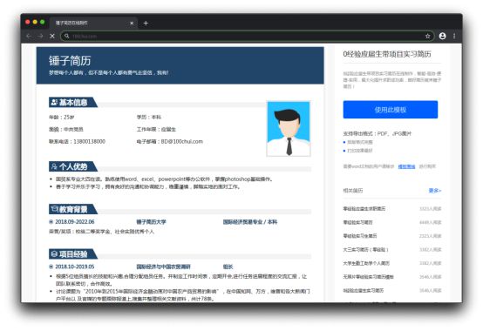Click the 组长 role text
Viewport: 483px width, 331px height.
[x=228, y=267]
